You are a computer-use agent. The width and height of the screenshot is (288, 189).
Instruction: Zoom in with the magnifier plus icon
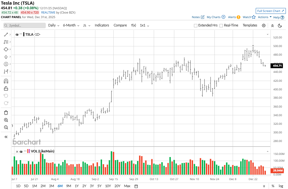pyautogui.click(x=6, y=120)
